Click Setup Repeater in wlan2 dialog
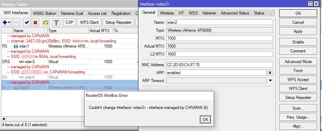 click(298, 98)
